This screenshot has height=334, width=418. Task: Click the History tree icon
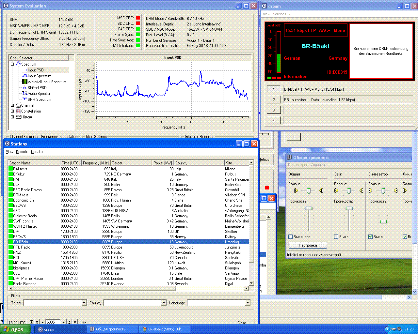click(18, 117)
